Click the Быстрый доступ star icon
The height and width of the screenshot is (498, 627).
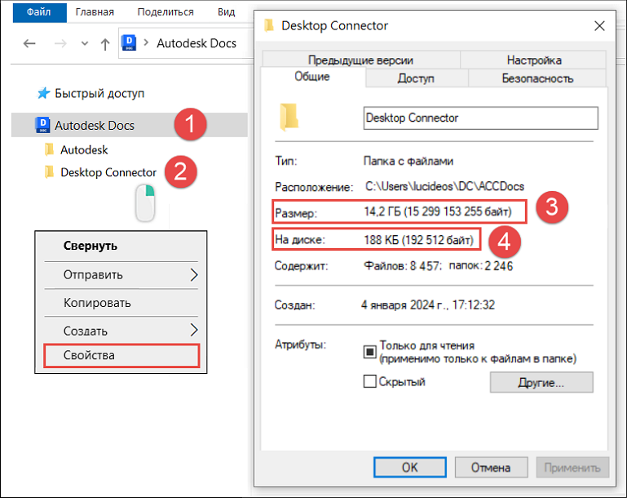pyautogui.click(x=43, y=93)
